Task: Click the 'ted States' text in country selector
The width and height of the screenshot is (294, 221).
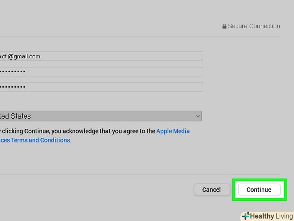Action: [15, 116]
